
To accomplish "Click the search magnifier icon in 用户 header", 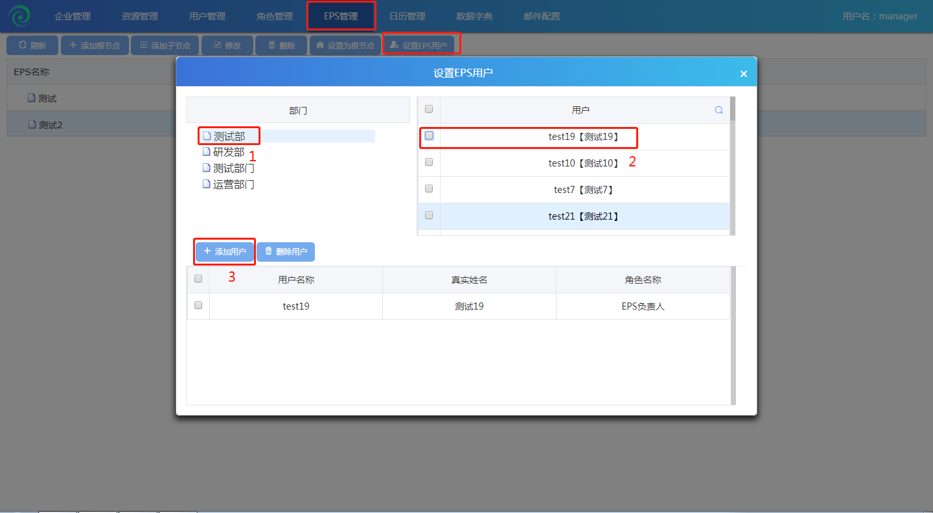I will [719, 110].
